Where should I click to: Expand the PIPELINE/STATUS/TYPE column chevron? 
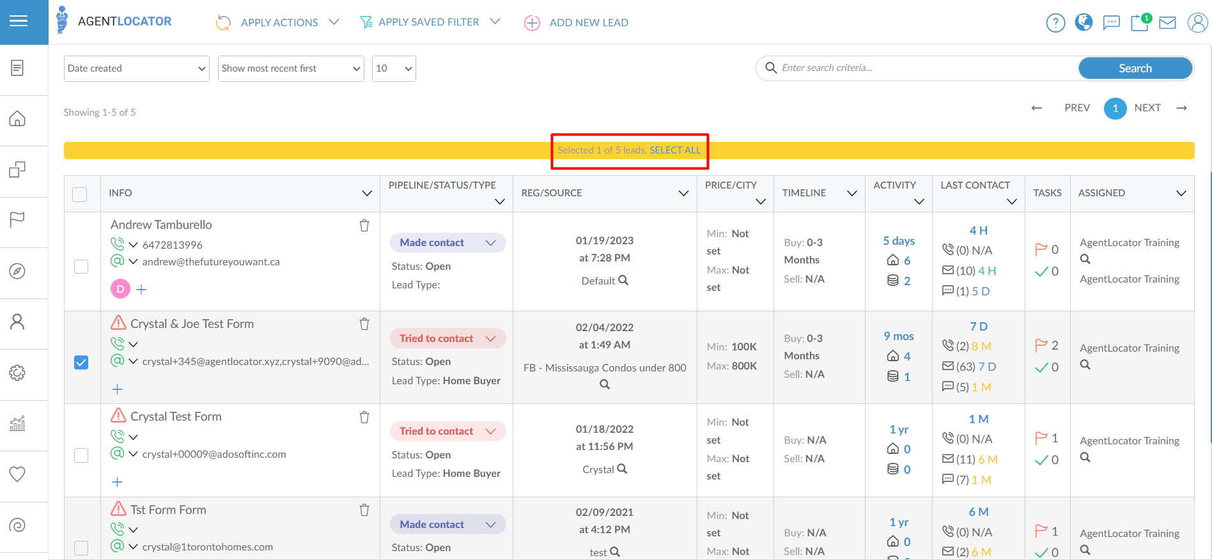click(x=500, y=202)
